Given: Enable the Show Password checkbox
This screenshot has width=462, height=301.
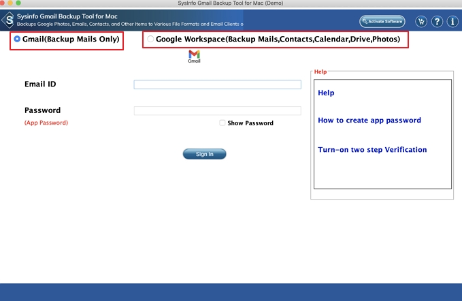Looking at the screenshot, I should click(222, 123).
